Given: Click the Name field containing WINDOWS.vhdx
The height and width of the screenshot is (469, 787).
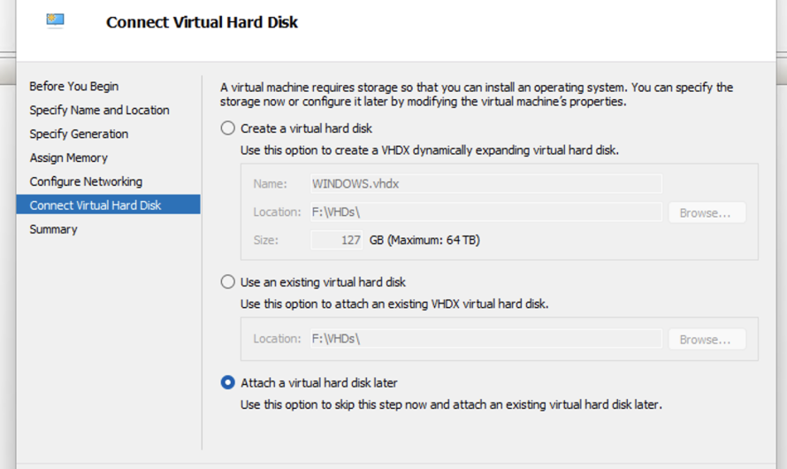Looking at the screenshot, I should pos(485,184).
